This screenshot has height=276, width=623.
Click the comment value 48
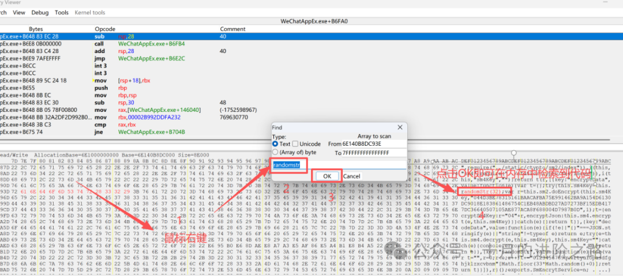pyautogui.click(x=223, y=103)
